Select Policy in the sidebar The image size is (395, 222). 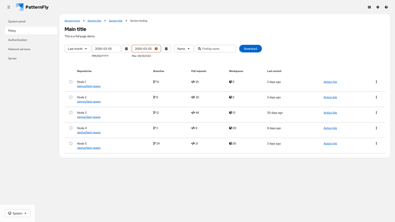tap(31, 31)
